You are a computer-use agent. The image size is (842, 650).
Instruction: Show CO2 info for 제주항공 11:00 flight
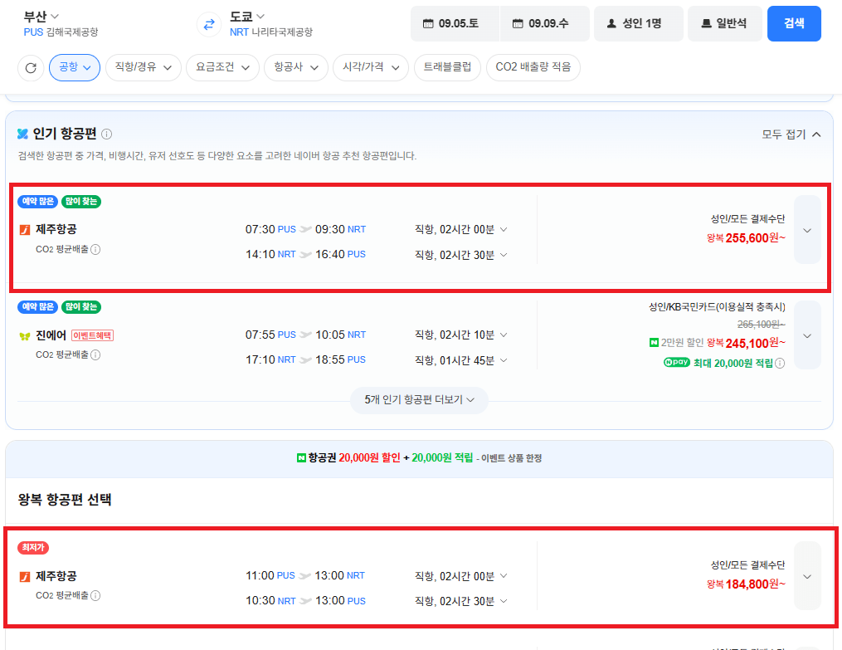95,595
